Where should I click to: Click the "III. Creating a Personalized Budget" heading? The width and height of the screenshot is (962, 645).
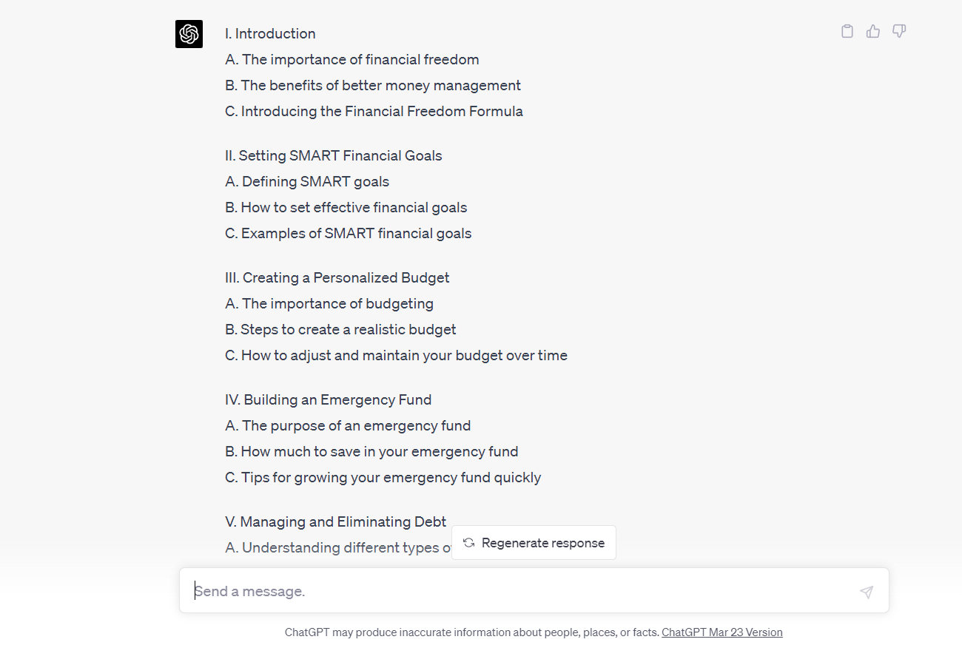click(337, 277)
